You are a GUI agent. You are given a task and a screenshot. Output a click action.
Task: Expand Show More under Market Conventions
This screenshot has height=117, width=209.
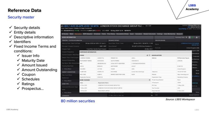click(x=67, y=81)
